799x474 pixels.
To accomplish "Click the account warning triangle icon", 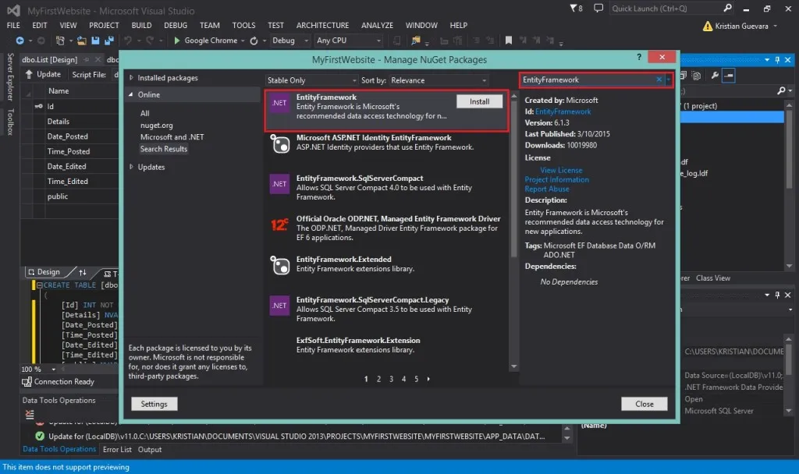I will coord(707,26).
